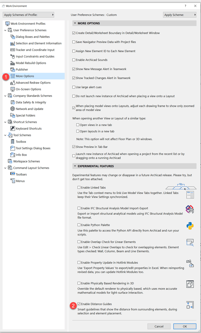The image size is (201, 333).
Task: Click the Toolbars icon in tree
Action: [x=13, y=174]
